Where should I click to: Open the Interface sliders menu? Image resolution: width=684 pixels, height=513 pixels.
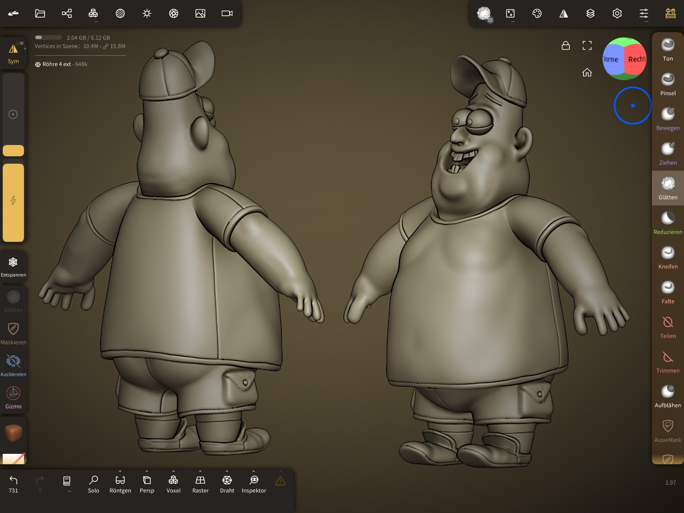(644, 13)
